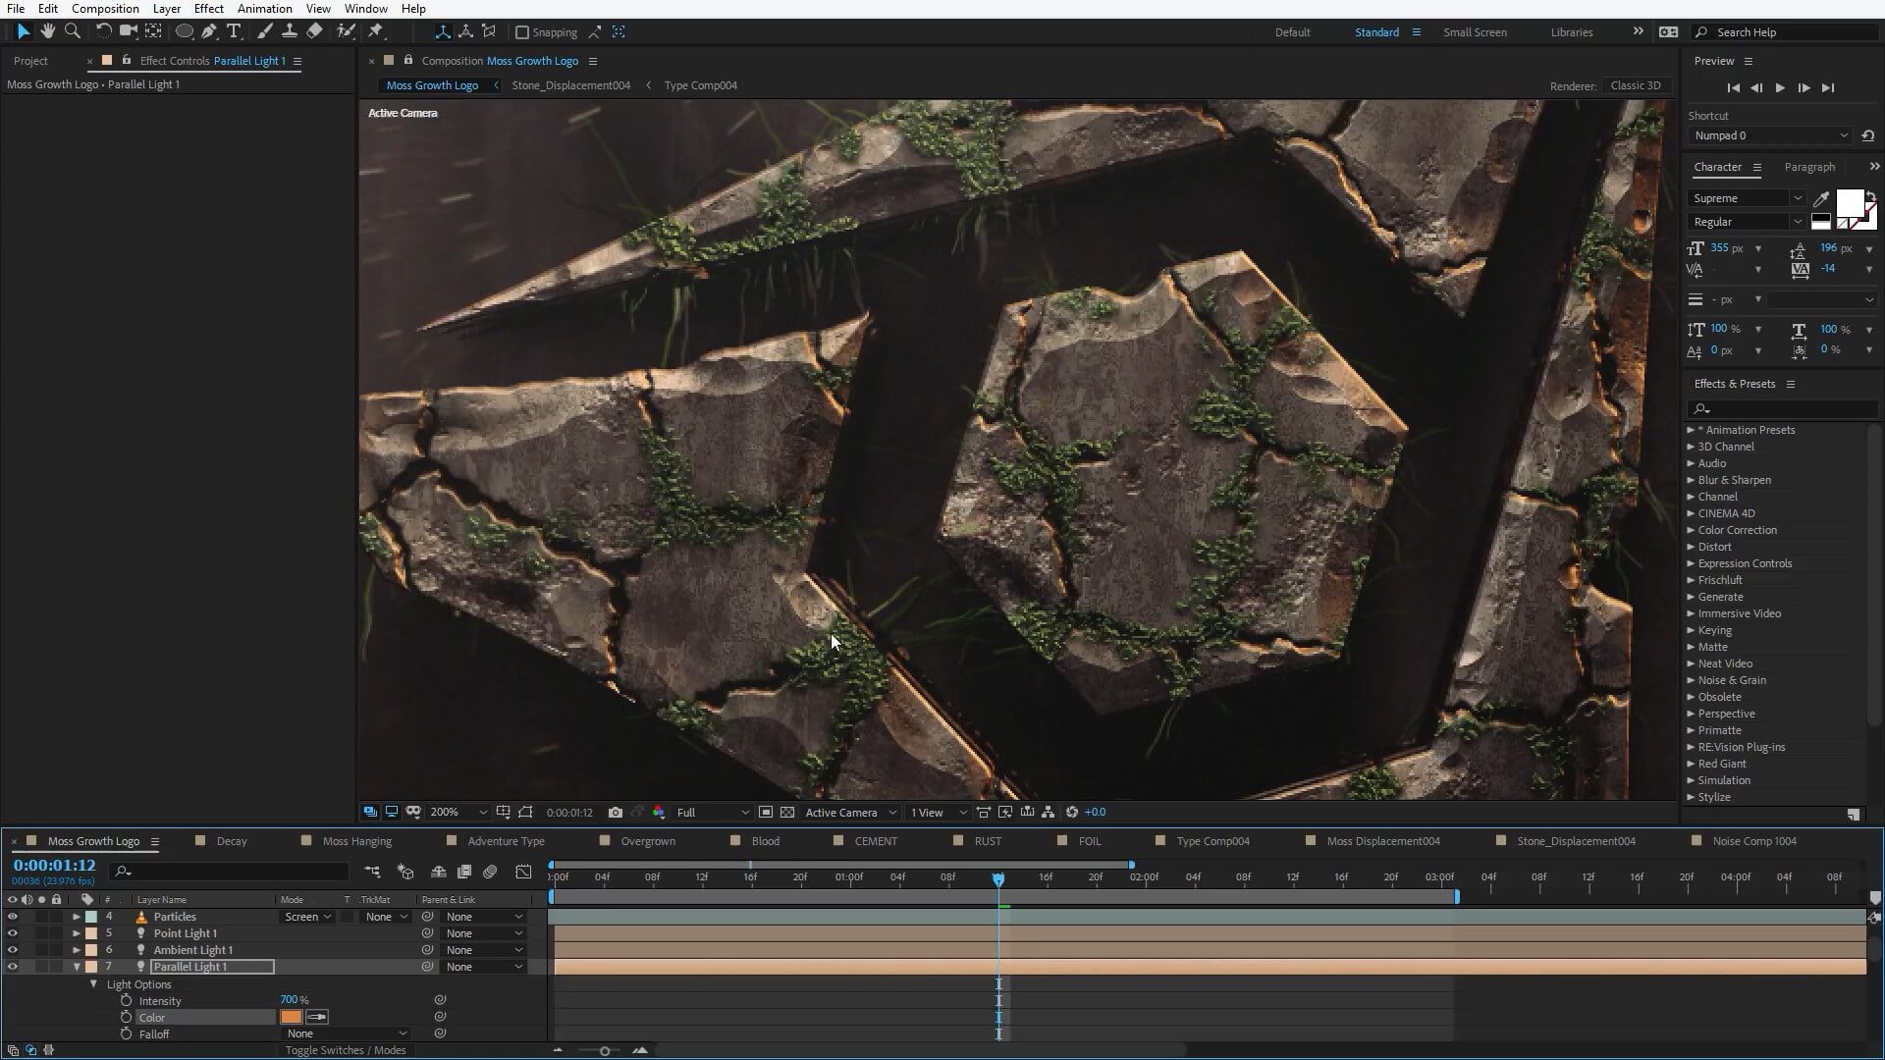Click the current time indicator marker
Screen dimensions: 1885x1060
click(998, 879)
